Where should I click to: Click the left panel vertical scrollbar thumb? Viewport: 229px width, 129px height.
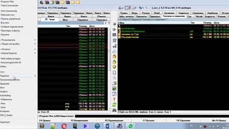pos(109,51)
